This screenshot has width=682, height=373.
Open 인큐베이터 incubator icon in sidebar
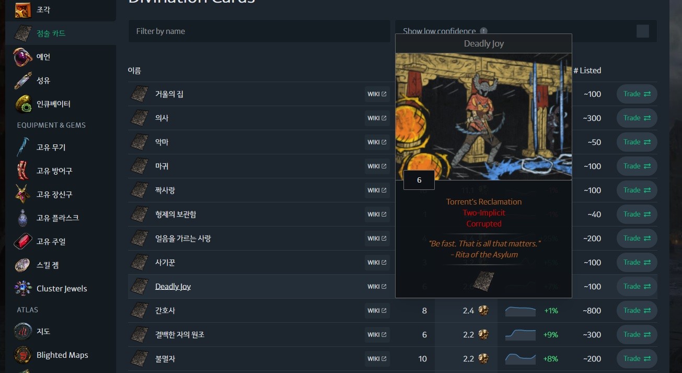click(x=23, y=104)
